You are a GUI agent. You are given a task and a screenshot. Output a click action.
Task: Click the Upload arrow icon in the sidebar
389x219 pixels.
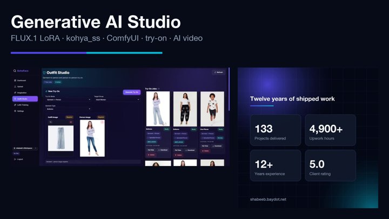click(x=15, y=87)
